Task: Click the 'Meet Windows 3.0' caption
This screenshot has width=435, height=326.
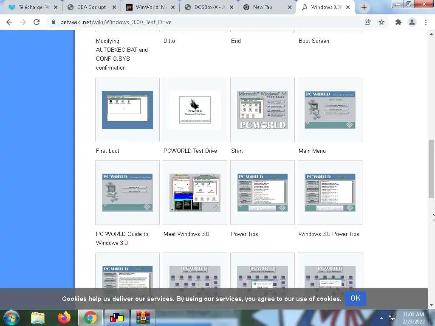Action: (x=186, y=234)
